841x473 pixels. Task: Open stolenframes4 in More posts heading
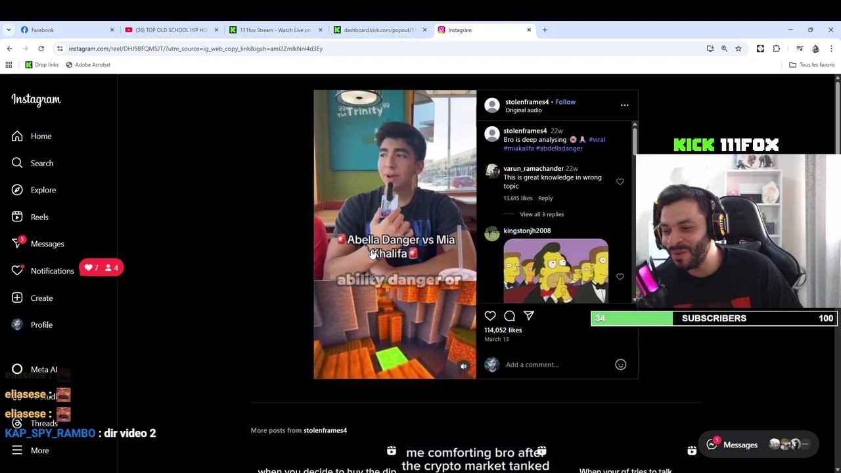tap(325, 430)
